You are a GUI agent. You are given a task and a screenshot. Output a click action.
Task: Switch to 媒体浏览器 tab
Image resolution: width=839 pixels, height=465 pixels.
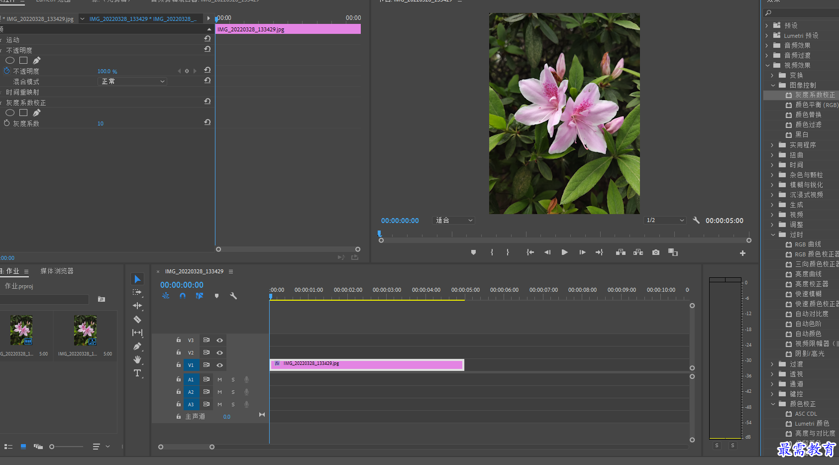[x=57, y=271]
